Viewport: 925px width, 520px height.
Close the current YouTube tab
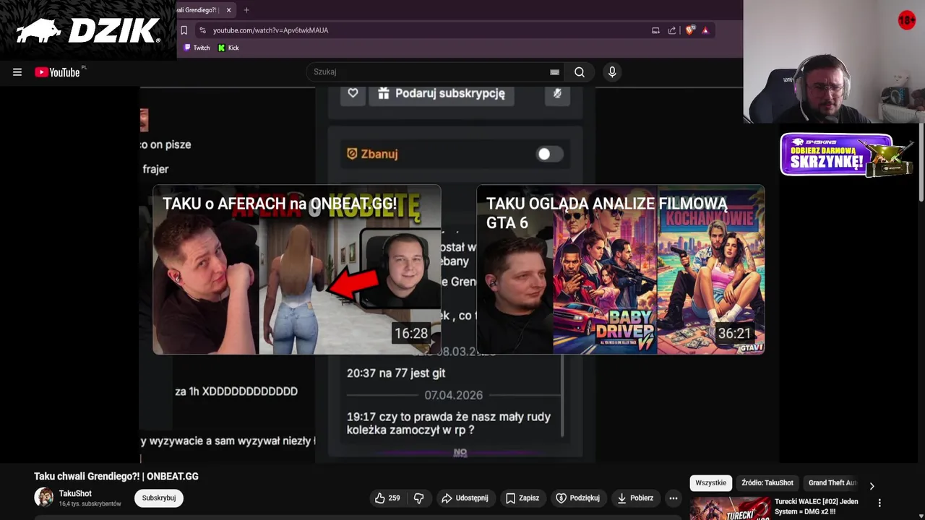coord(228,10)
